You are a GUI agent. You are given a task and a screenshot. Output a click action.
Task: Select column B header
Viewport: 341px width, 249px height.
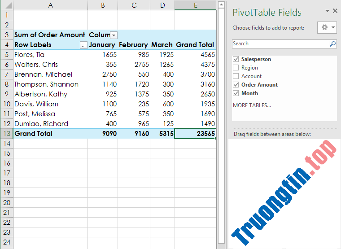click(103, 5)
